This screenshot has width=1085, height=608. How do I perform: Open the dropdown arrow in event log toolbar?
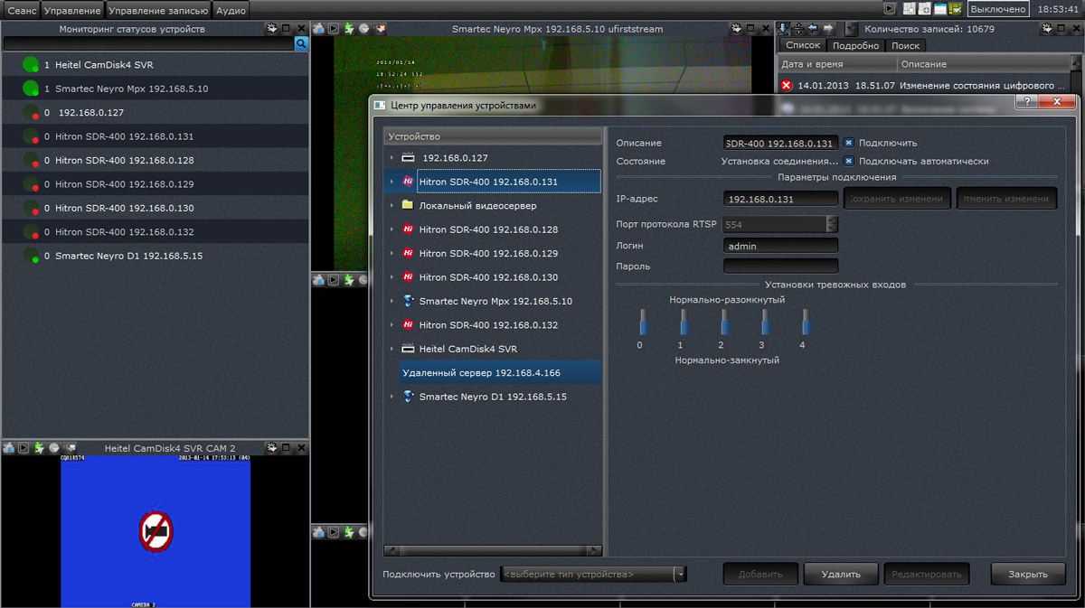click(851, 30)
